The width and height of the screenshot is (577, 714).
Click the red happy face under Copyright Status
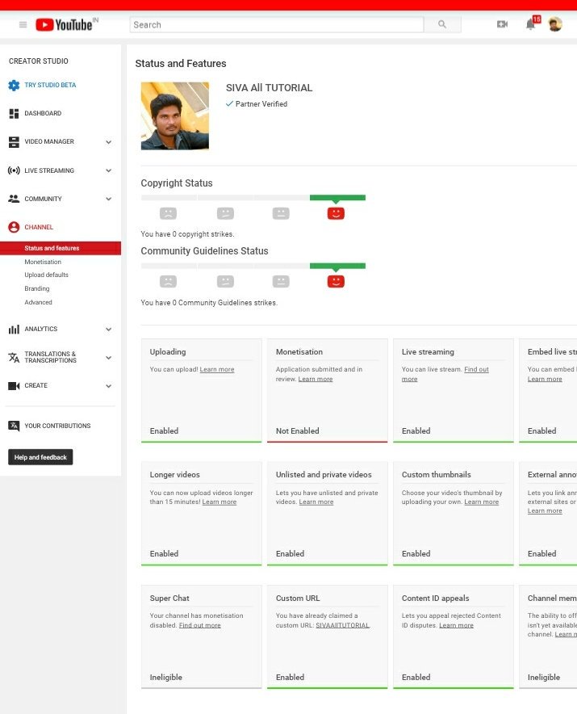point(336,213)
